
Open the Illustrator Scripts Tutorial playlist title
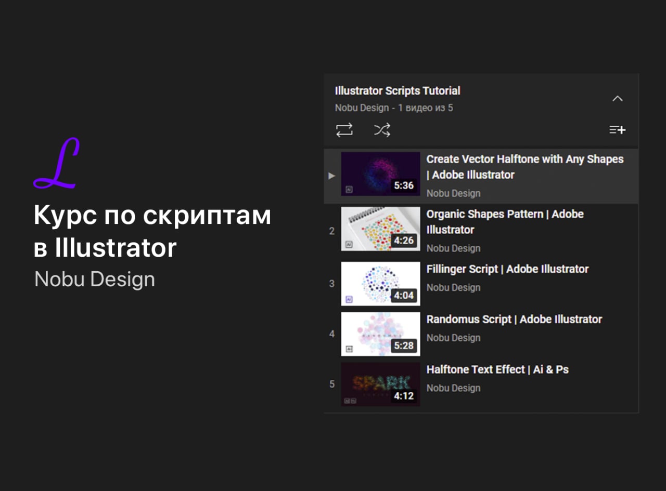(x=398, y=91)
